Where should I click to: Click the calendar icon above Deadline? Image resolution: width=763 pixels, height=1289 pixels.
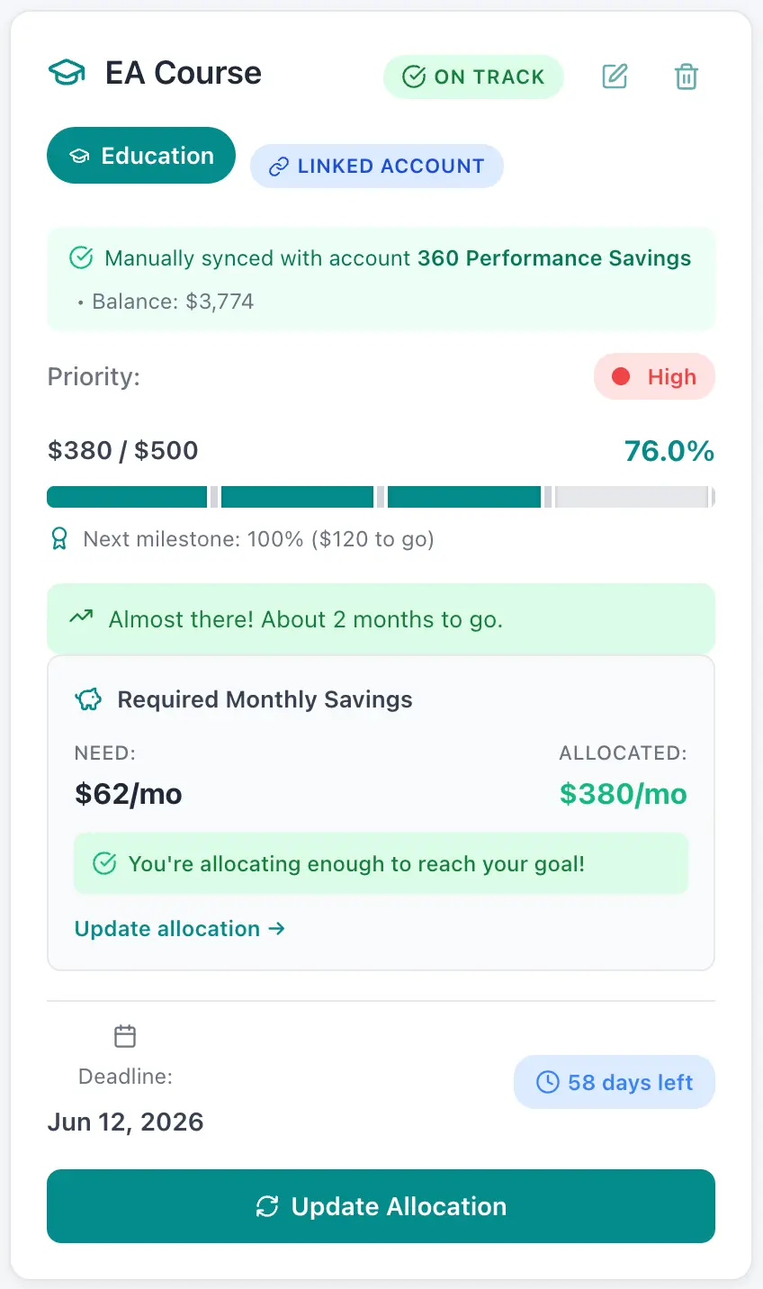pos(125,1036)
